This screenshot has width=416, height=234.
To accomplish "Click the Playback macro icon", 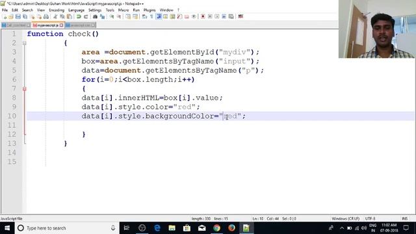I will (216, 17).
